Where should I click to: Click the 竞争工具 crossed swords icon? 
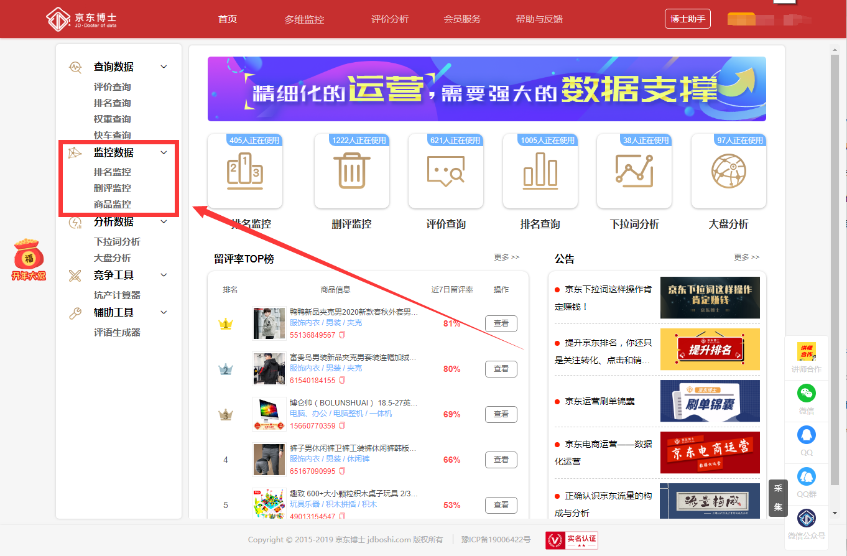tap(75, 275)
